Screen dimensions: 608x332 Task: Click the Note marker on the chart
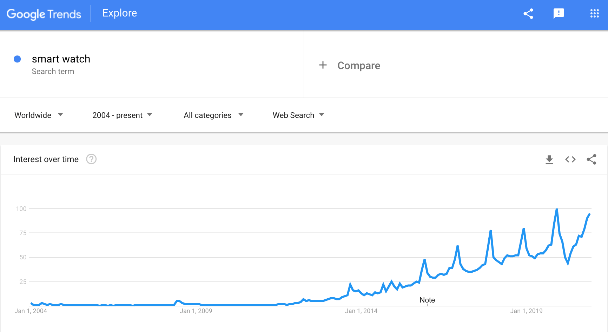(x=427, y=300)
